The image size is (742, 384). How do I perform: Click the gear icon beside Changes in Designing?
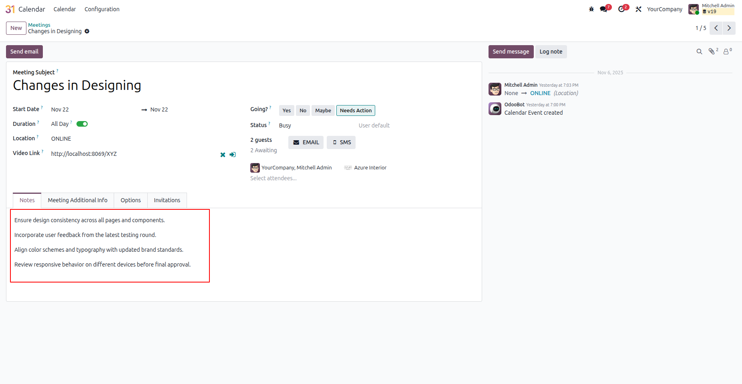pyautogui.click(x=87, y=31)
